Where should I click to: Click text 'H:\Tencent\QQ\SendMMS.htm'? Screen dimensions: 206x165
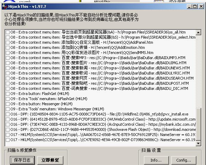pos(128,53)
